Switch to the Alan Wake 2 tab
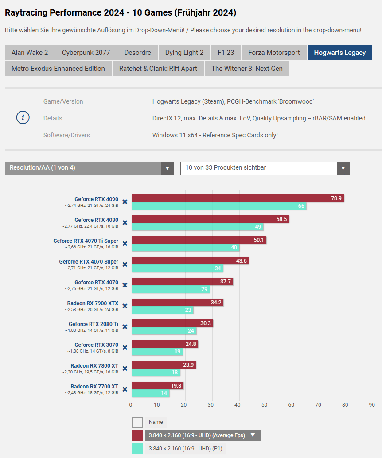Viewport: 382px width, 458px height. [30, 53]
